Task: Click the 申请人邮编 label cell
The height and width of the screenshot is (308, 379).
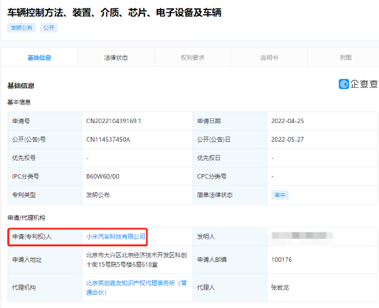Action: tap(230, 259)
